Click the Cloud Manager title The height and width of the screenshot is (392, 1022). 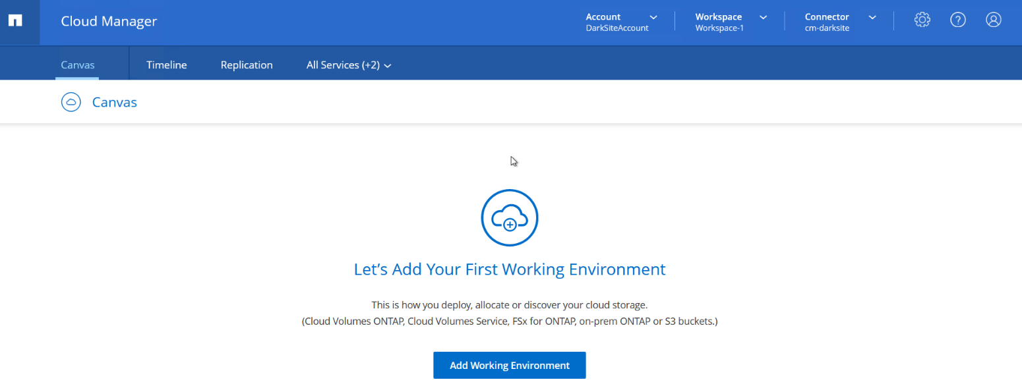(x=109, y=21)
